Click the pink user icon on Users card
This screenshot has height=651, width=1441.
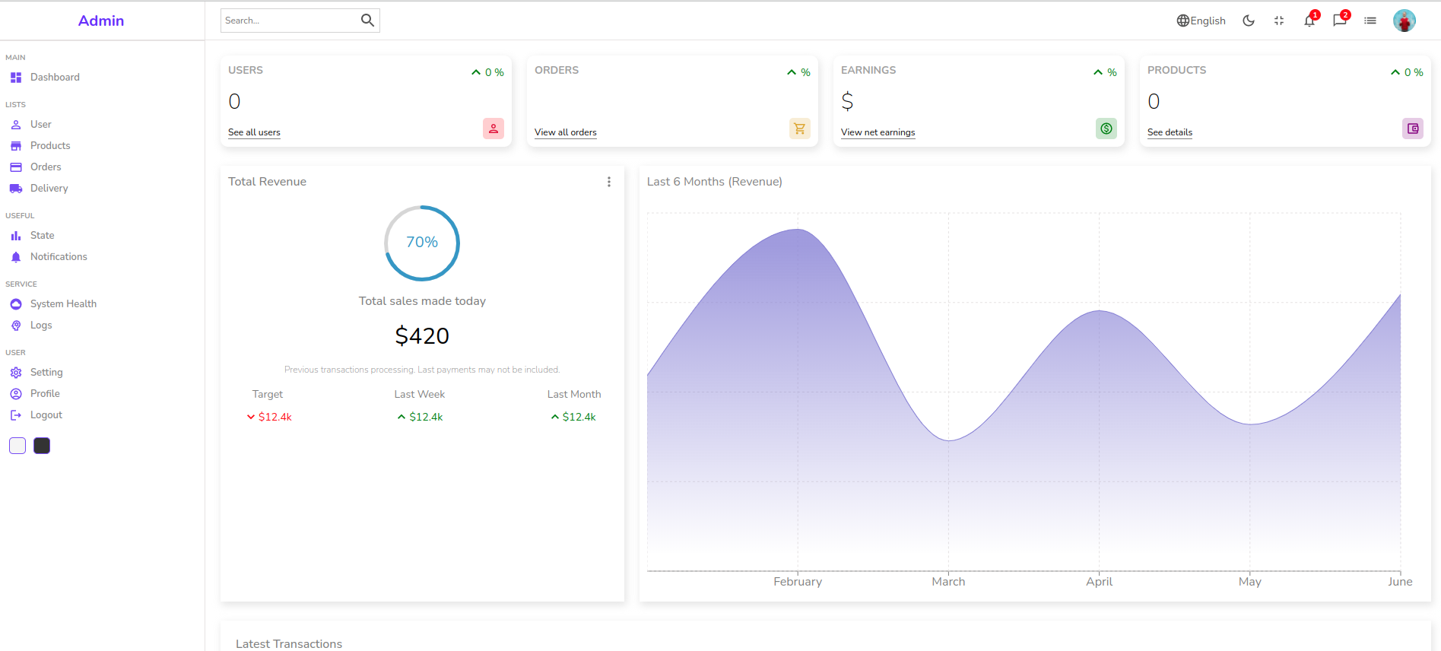(x=494, y=129)
